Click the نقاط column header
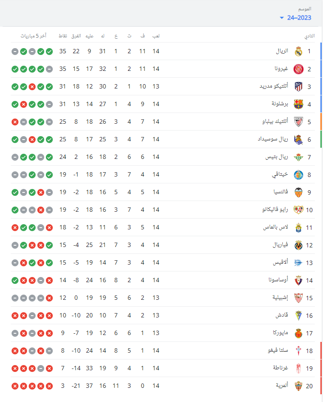 [63, 36]
